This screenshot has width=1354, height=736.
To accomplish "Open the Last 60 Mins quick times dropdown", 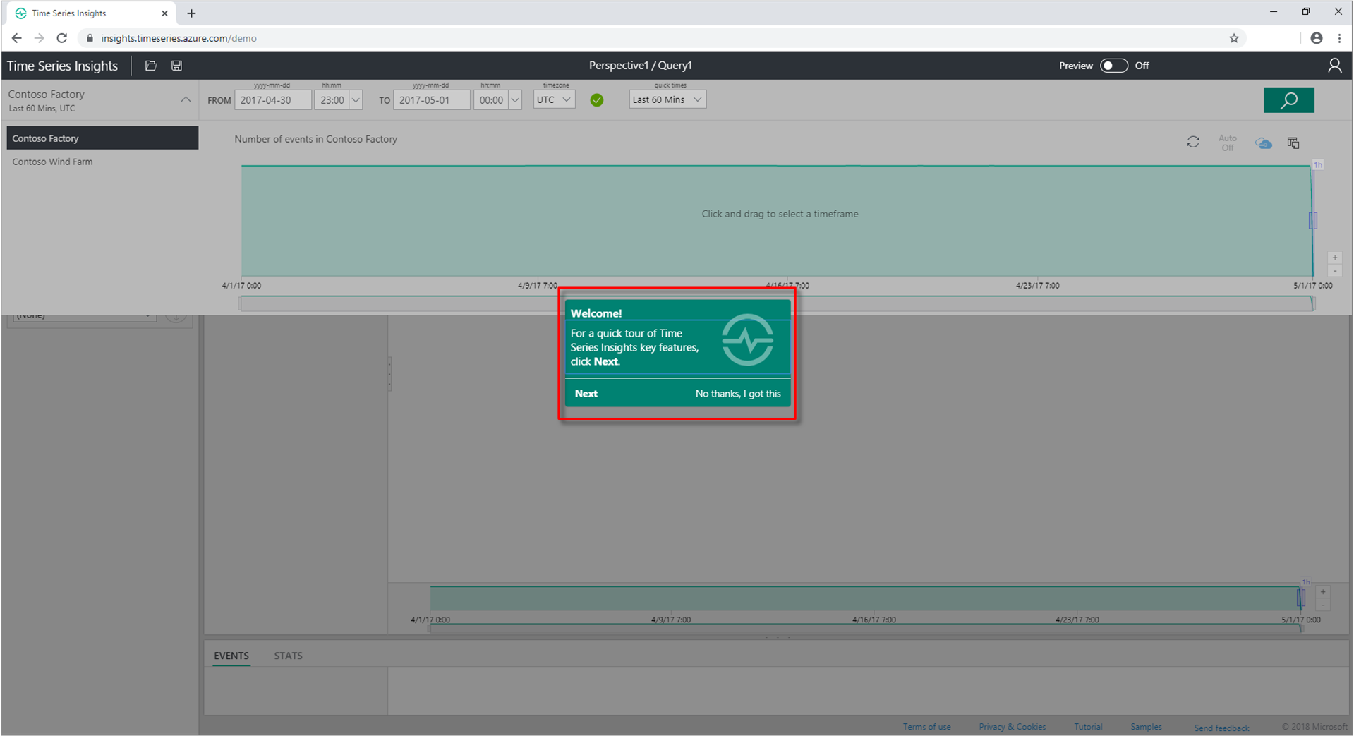I will (667, 100).
